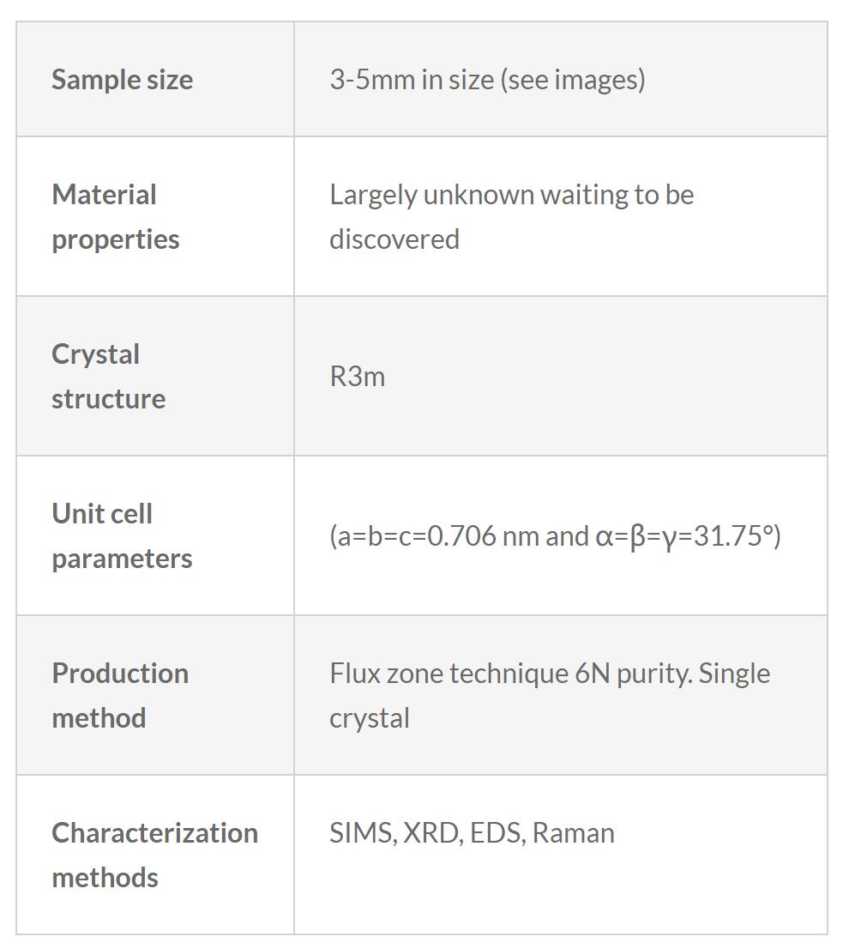The height and width of the screenshot is (949, 843).
Task: Click the "Characterization methods" label
Action: click(154, 855)
